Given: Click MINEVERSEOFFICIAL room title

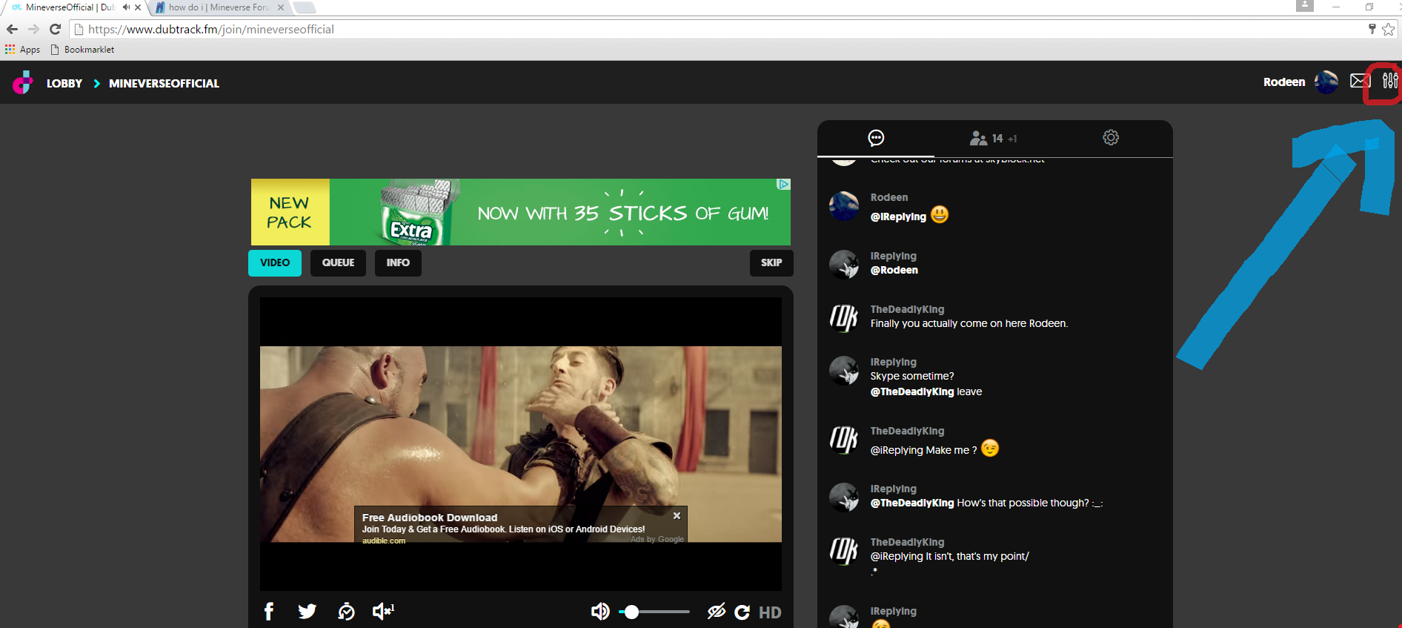Looking at the screenshot, I should point(164,83).
